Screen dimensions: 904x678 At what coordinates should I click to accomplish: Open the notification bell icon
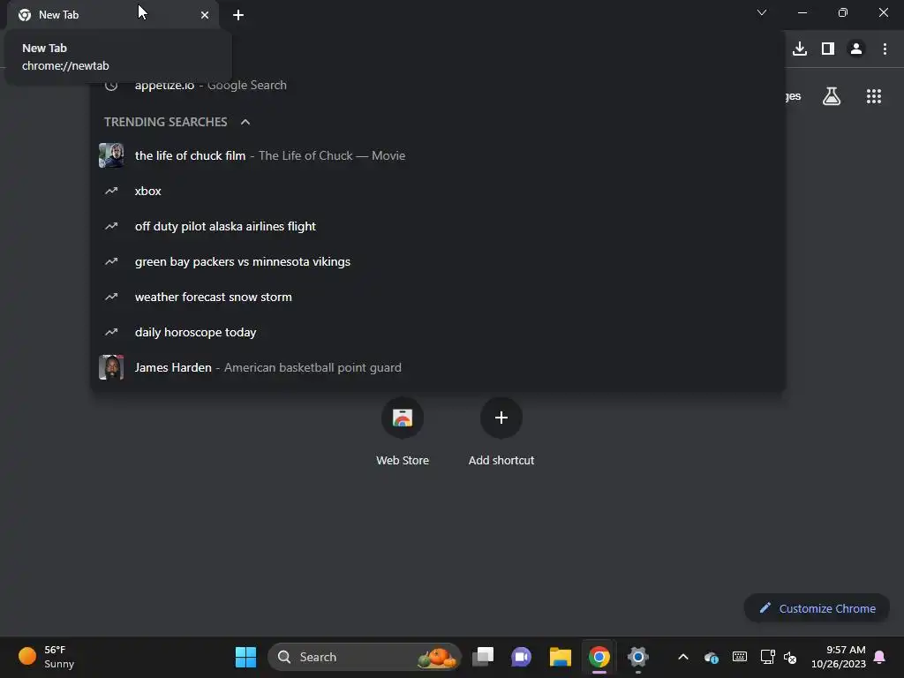coord(880,657)
